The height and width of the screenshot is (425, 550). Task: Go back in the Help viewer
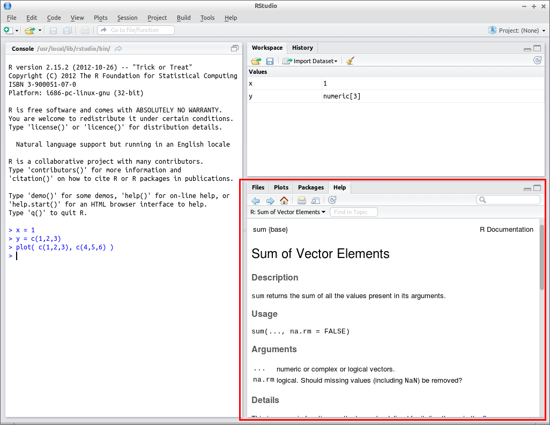click(x=256, y=200)
